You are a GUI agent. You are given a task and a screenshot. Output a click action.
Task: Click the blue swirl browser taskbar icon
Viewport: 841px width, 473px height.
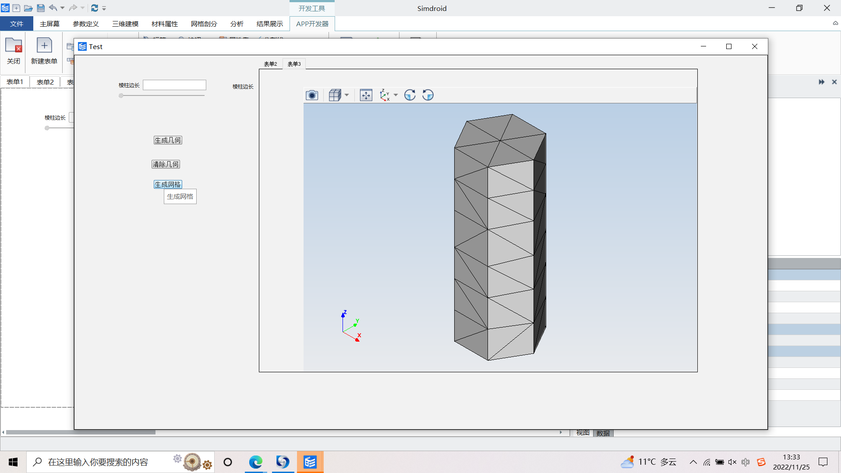283,462
